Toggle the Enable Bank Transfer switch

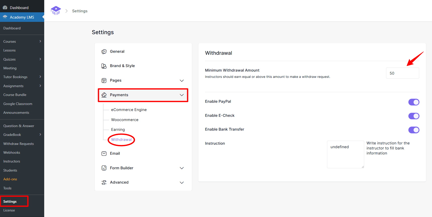(x=414, y=130)
